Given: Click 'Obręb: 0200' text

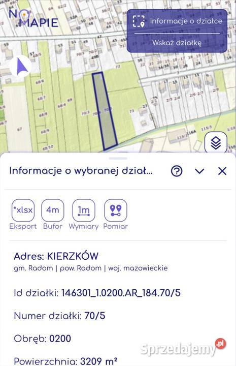Looking at the screenshot, I should pyautogui.click(x=43, y=339).
